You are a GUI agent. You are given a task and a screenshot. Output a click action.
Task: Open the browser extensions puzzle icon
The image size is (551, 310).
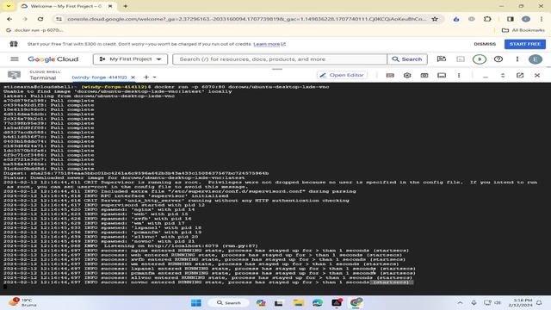pos(487,19)
